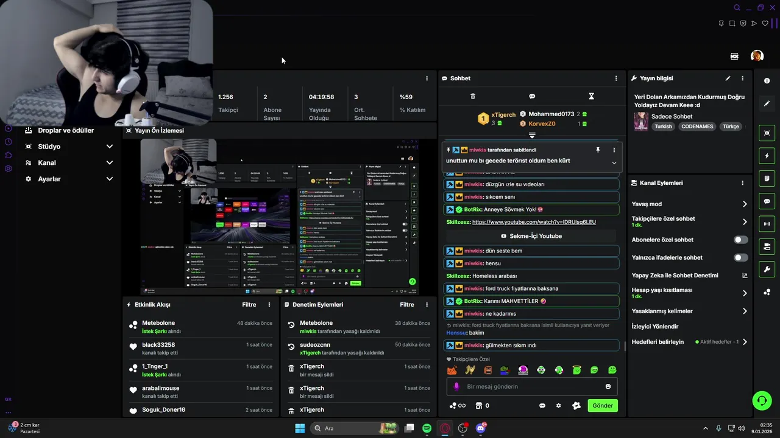Toggle wrench stream info icon in sidebar
This screenshot has height=438, width=780.
[767, 269]
